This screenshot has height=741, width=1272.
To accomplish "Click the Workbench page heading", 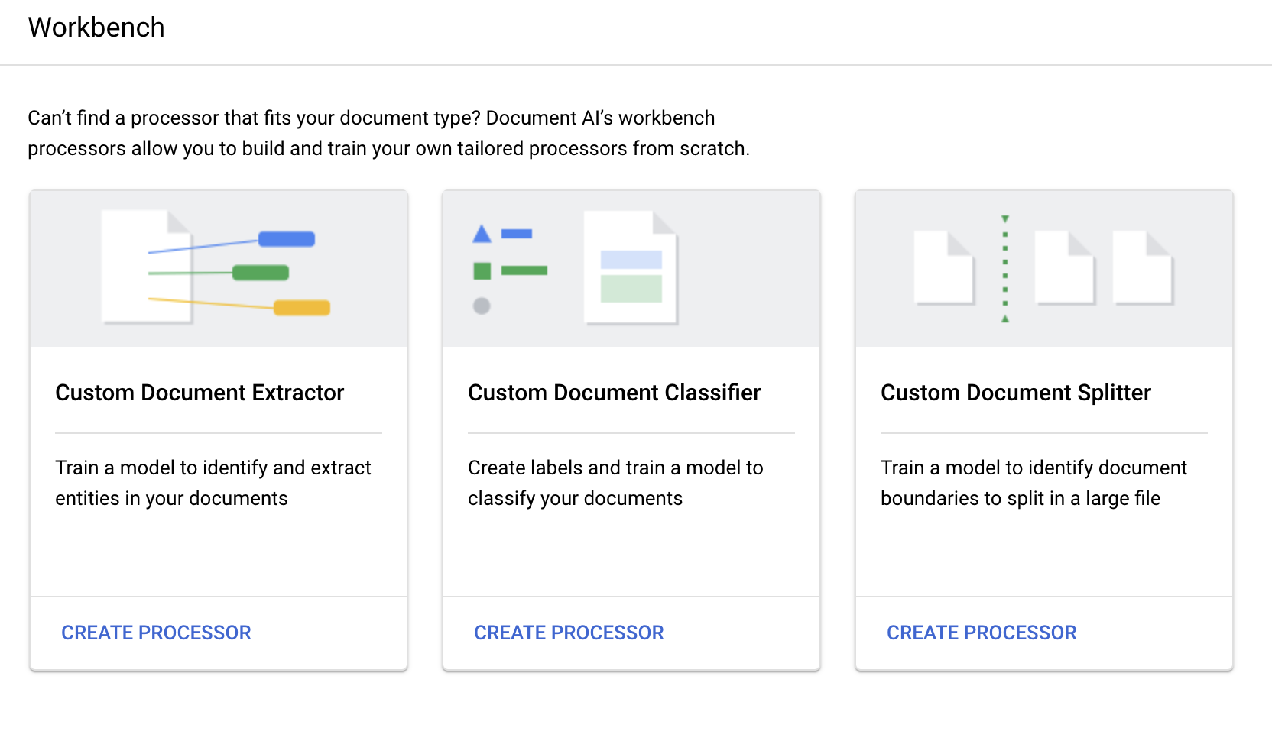I will click(96, 28).
